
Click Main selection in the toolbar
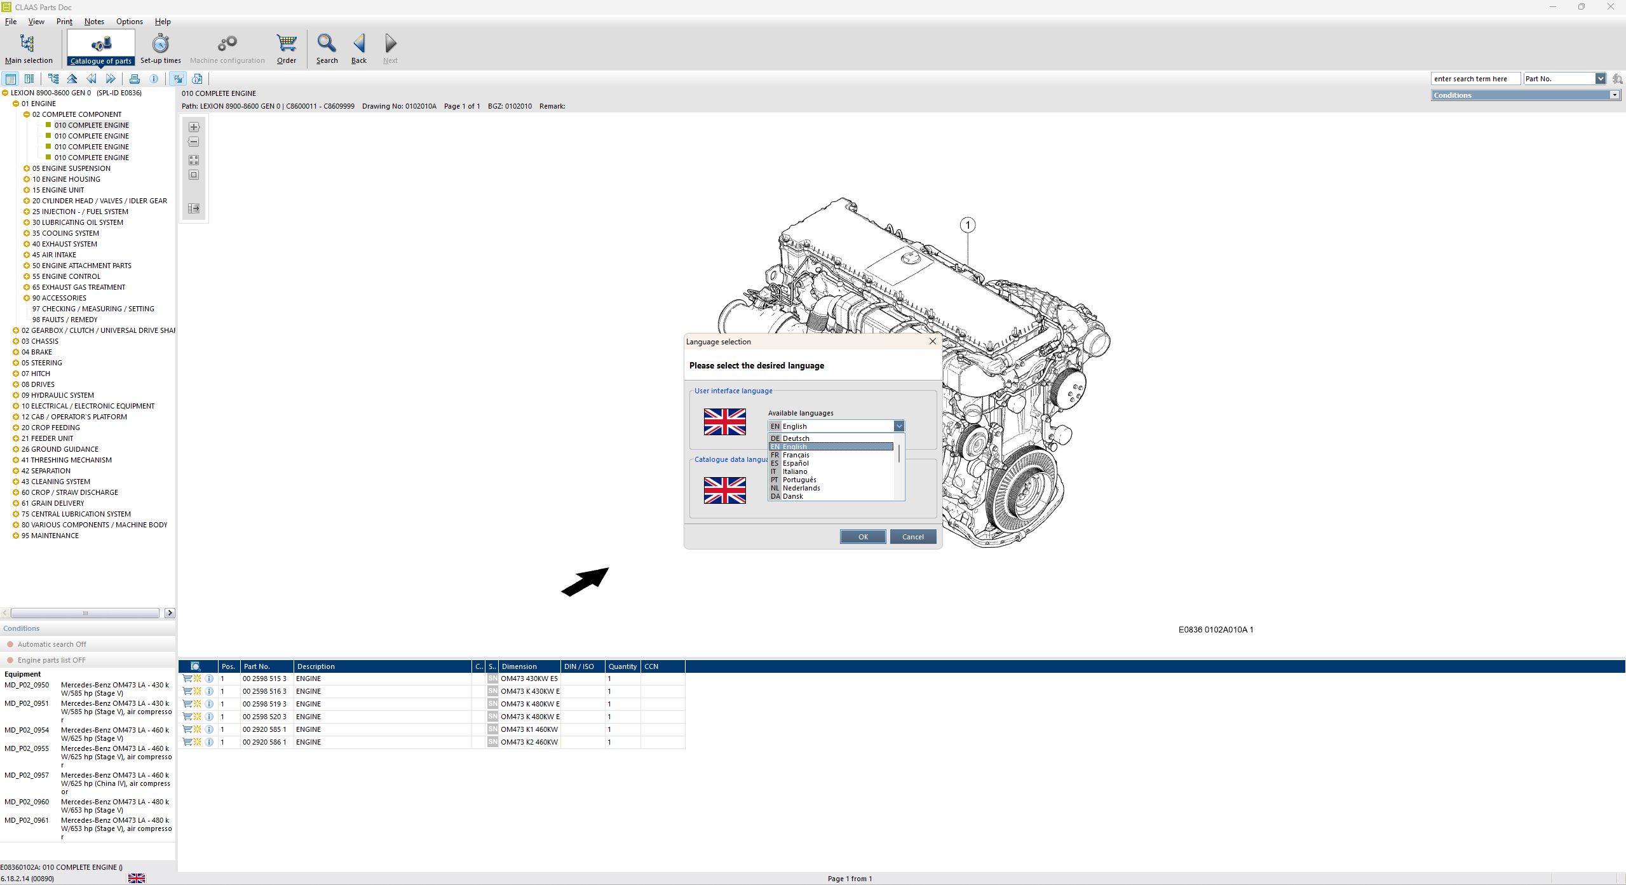pos(29,48)
